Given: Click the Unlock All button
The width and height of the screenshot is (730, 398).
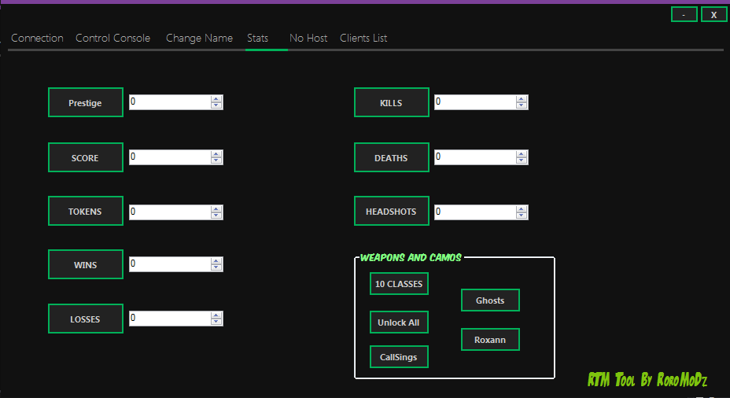Looking at the screenshot, I should coord(399,322).
